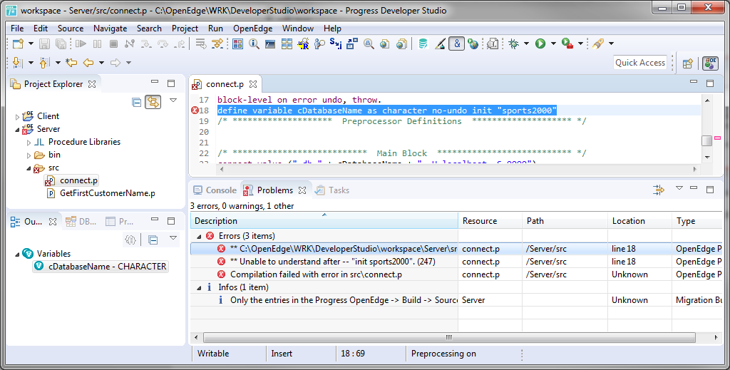Click the green bug Debug icon
This screenshot has height=370, width=730.
(514, 43)
